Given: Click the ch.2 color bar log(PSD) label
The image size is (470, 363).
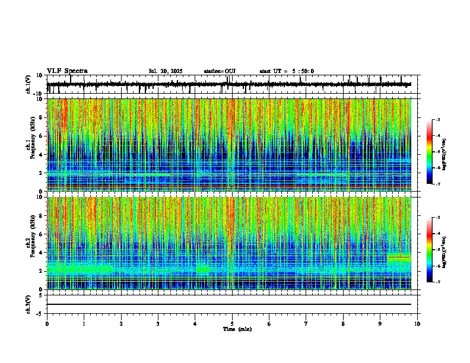Looking at the screenshot, I should (x=444, y=252).
